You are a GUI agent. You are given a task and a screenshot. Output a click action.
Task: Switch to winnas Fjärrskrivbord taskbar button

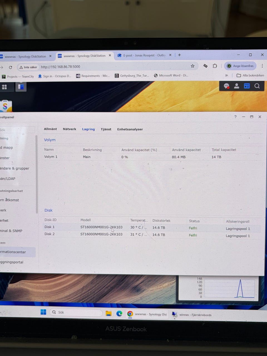[192, 315]
